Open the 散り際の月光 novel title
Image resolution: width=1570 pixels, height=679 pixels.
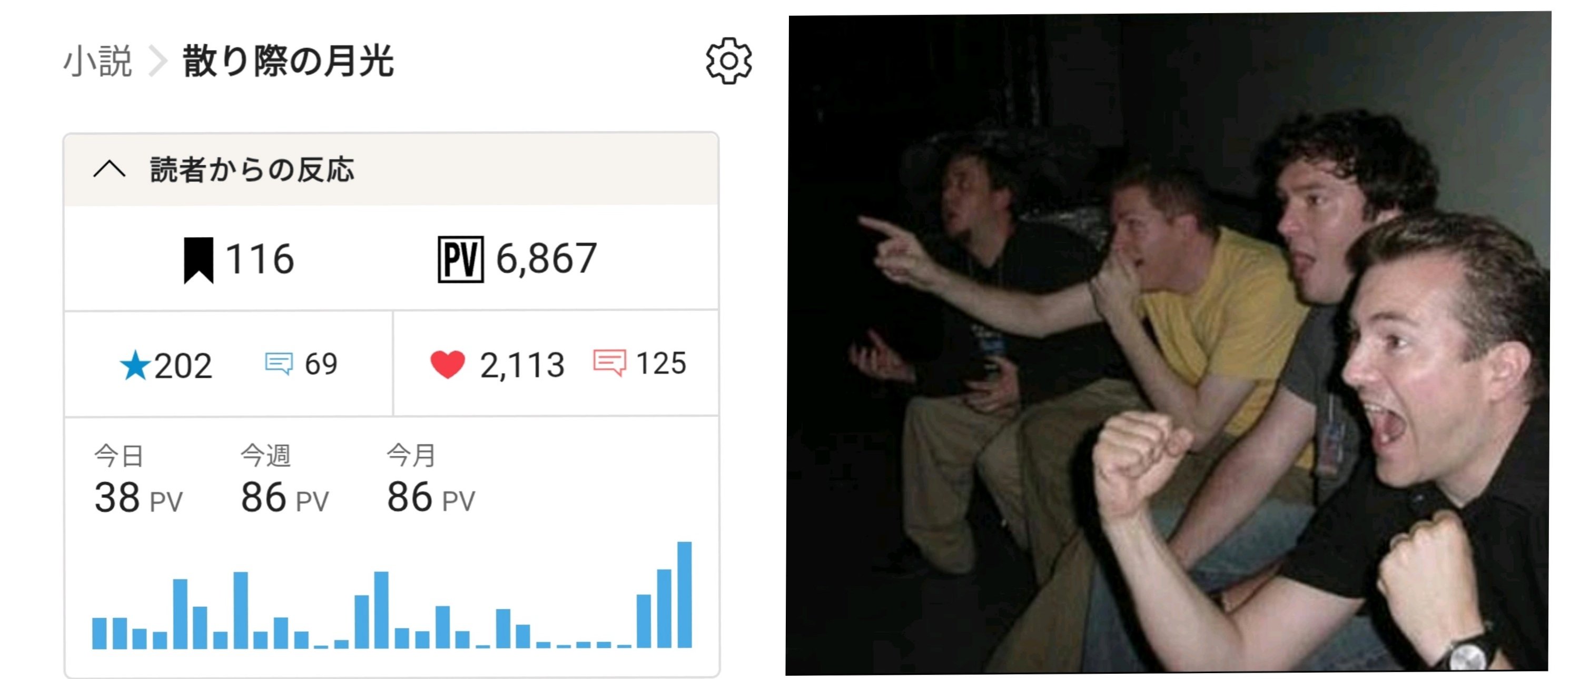288,62
